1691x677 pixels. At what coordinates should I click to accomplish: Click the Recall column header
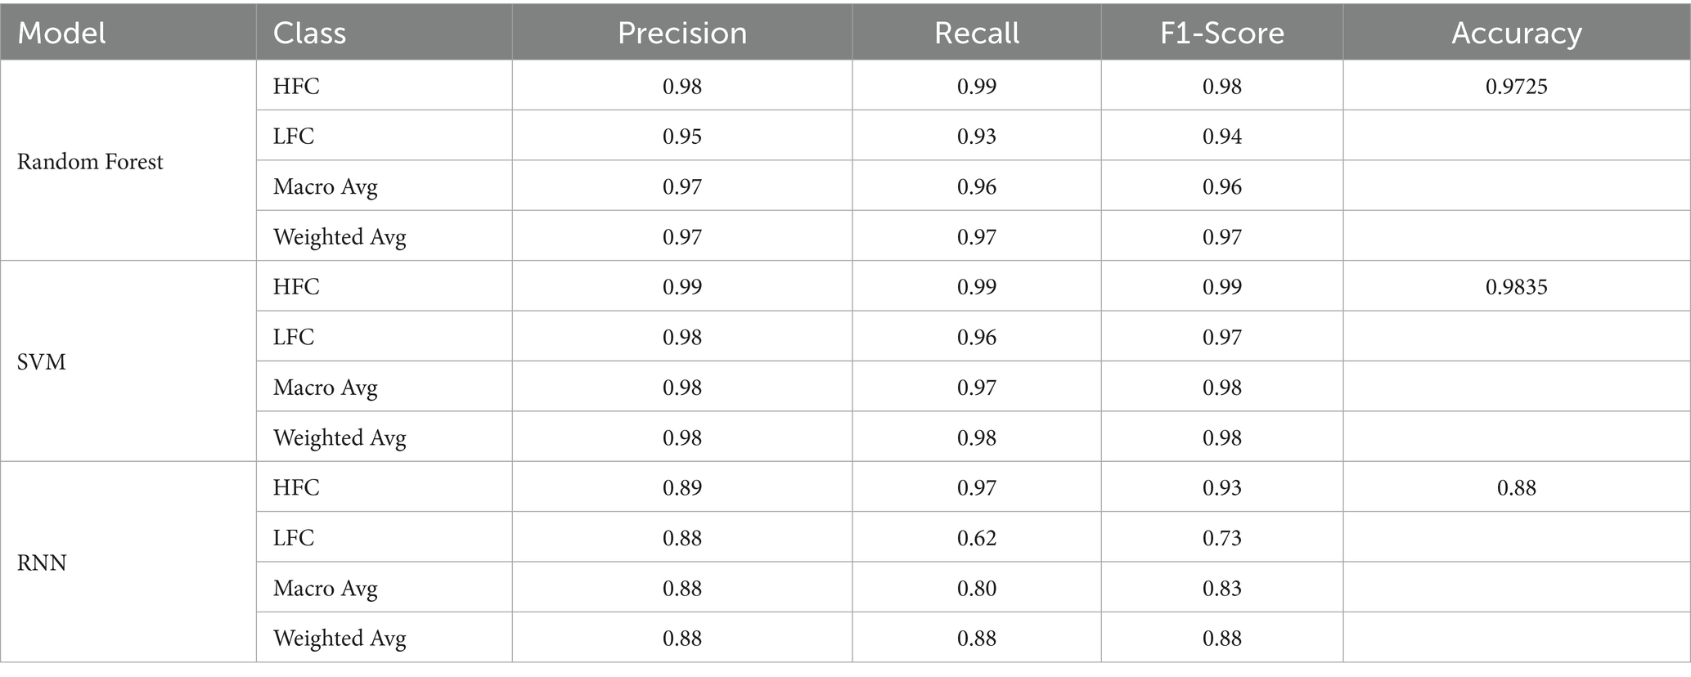point(976,33)
